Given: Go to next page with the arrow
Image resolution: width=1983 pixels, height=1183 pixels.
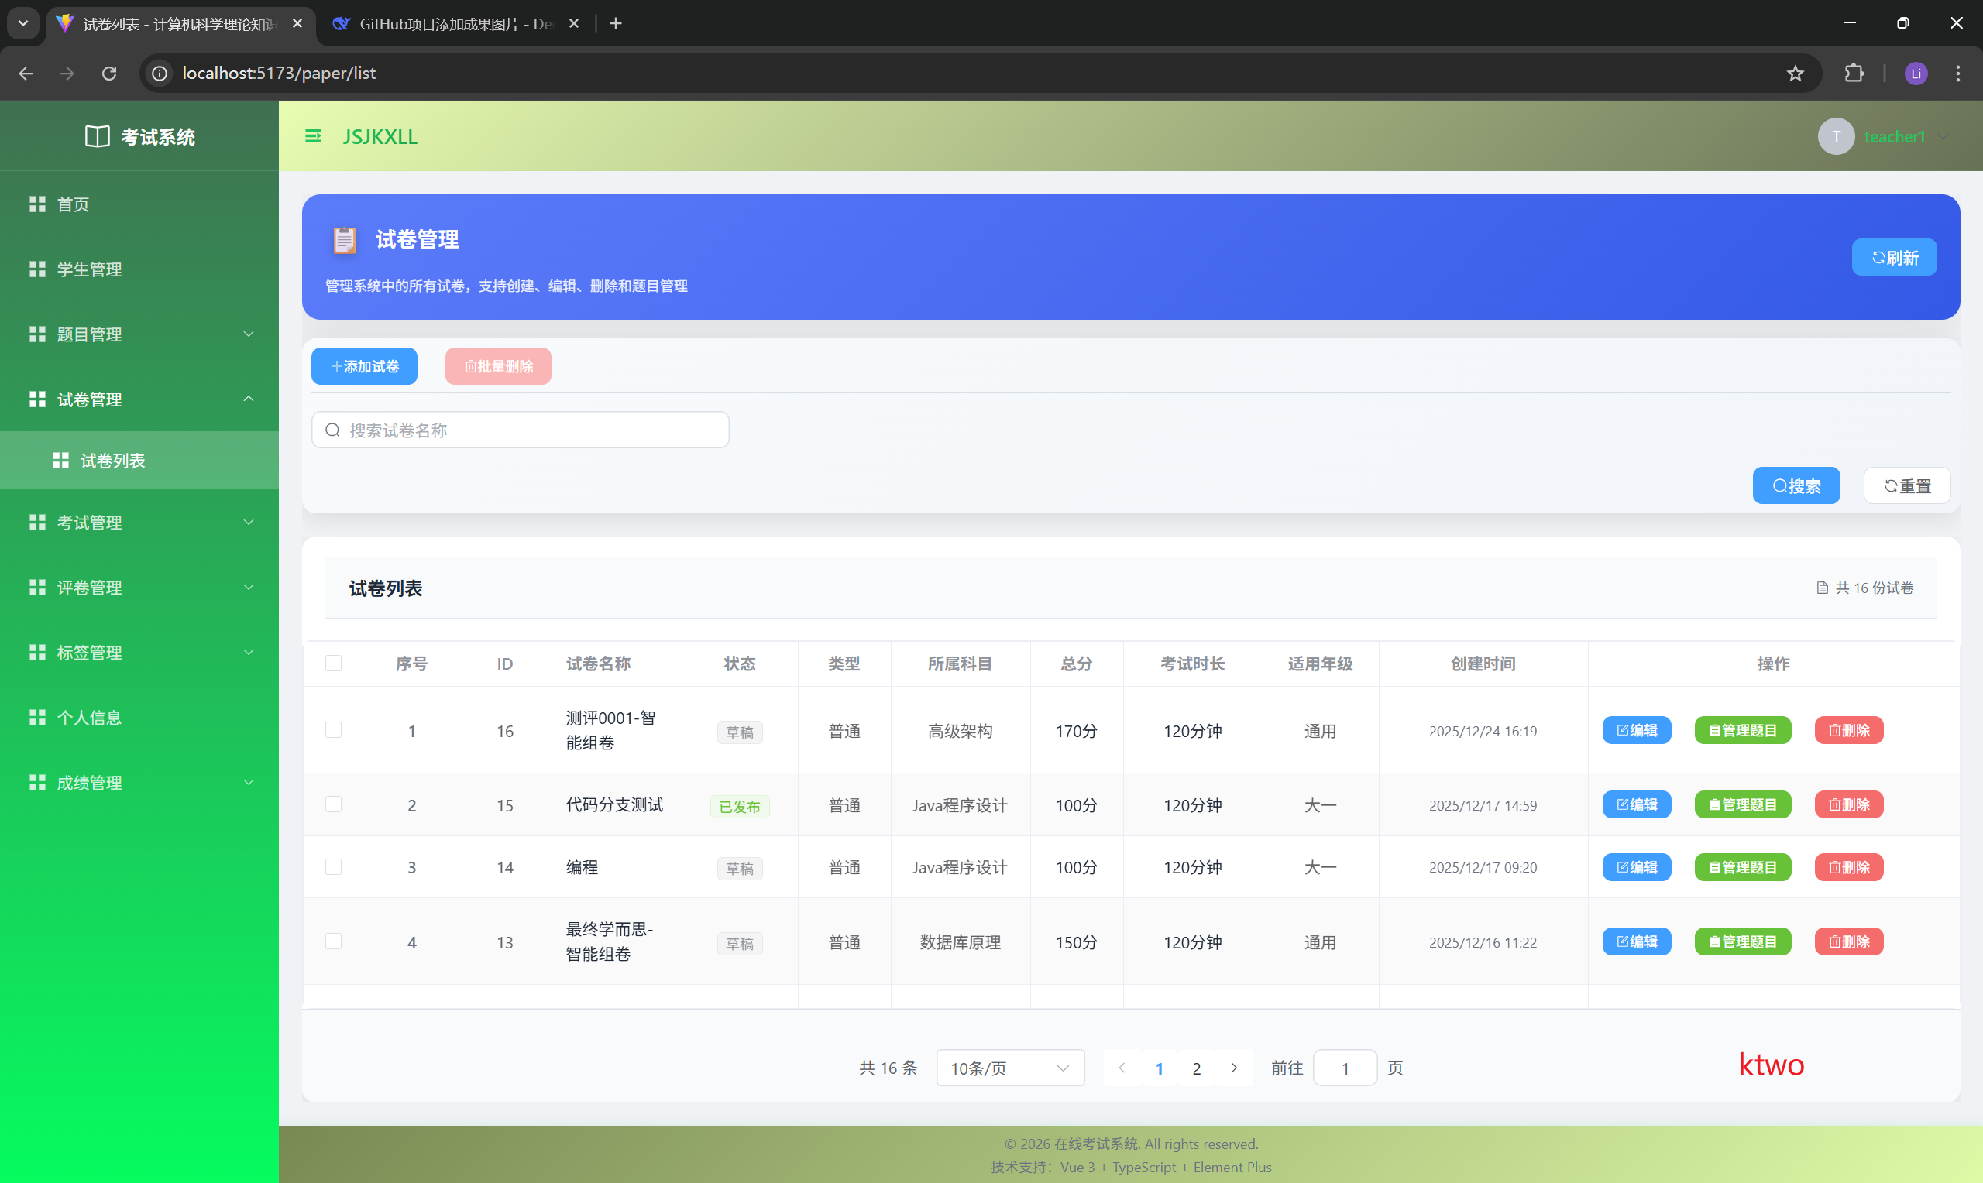Looking at the screenshot, I should point(1233,1068).
